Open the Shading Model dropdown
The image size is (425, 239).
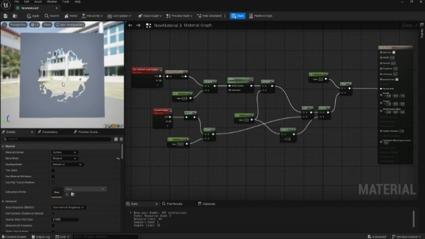[x=68, y=164]
